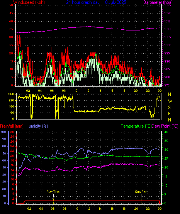Image resolution: width=180 pixels, height=214 pixels.
Task: Click the '995' barometer axis value
Action: tap(167, 53)
